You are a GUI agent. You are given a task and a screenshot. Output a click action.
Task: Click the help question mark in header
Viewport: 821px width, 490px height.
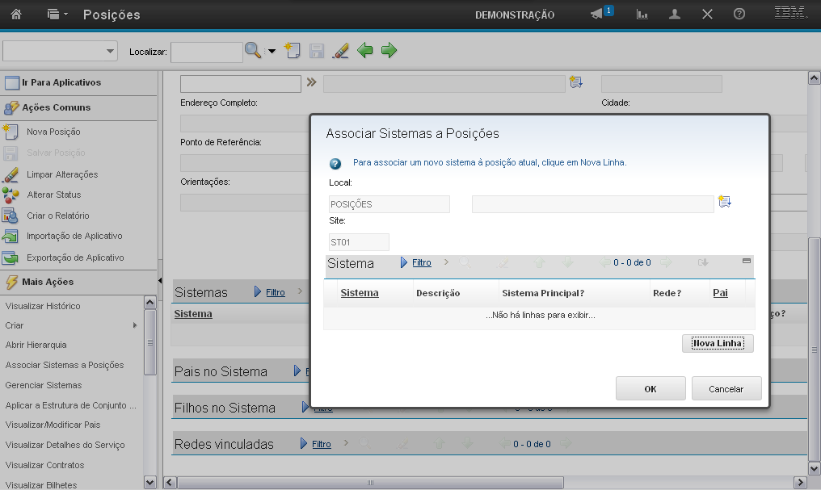point(739,15)
